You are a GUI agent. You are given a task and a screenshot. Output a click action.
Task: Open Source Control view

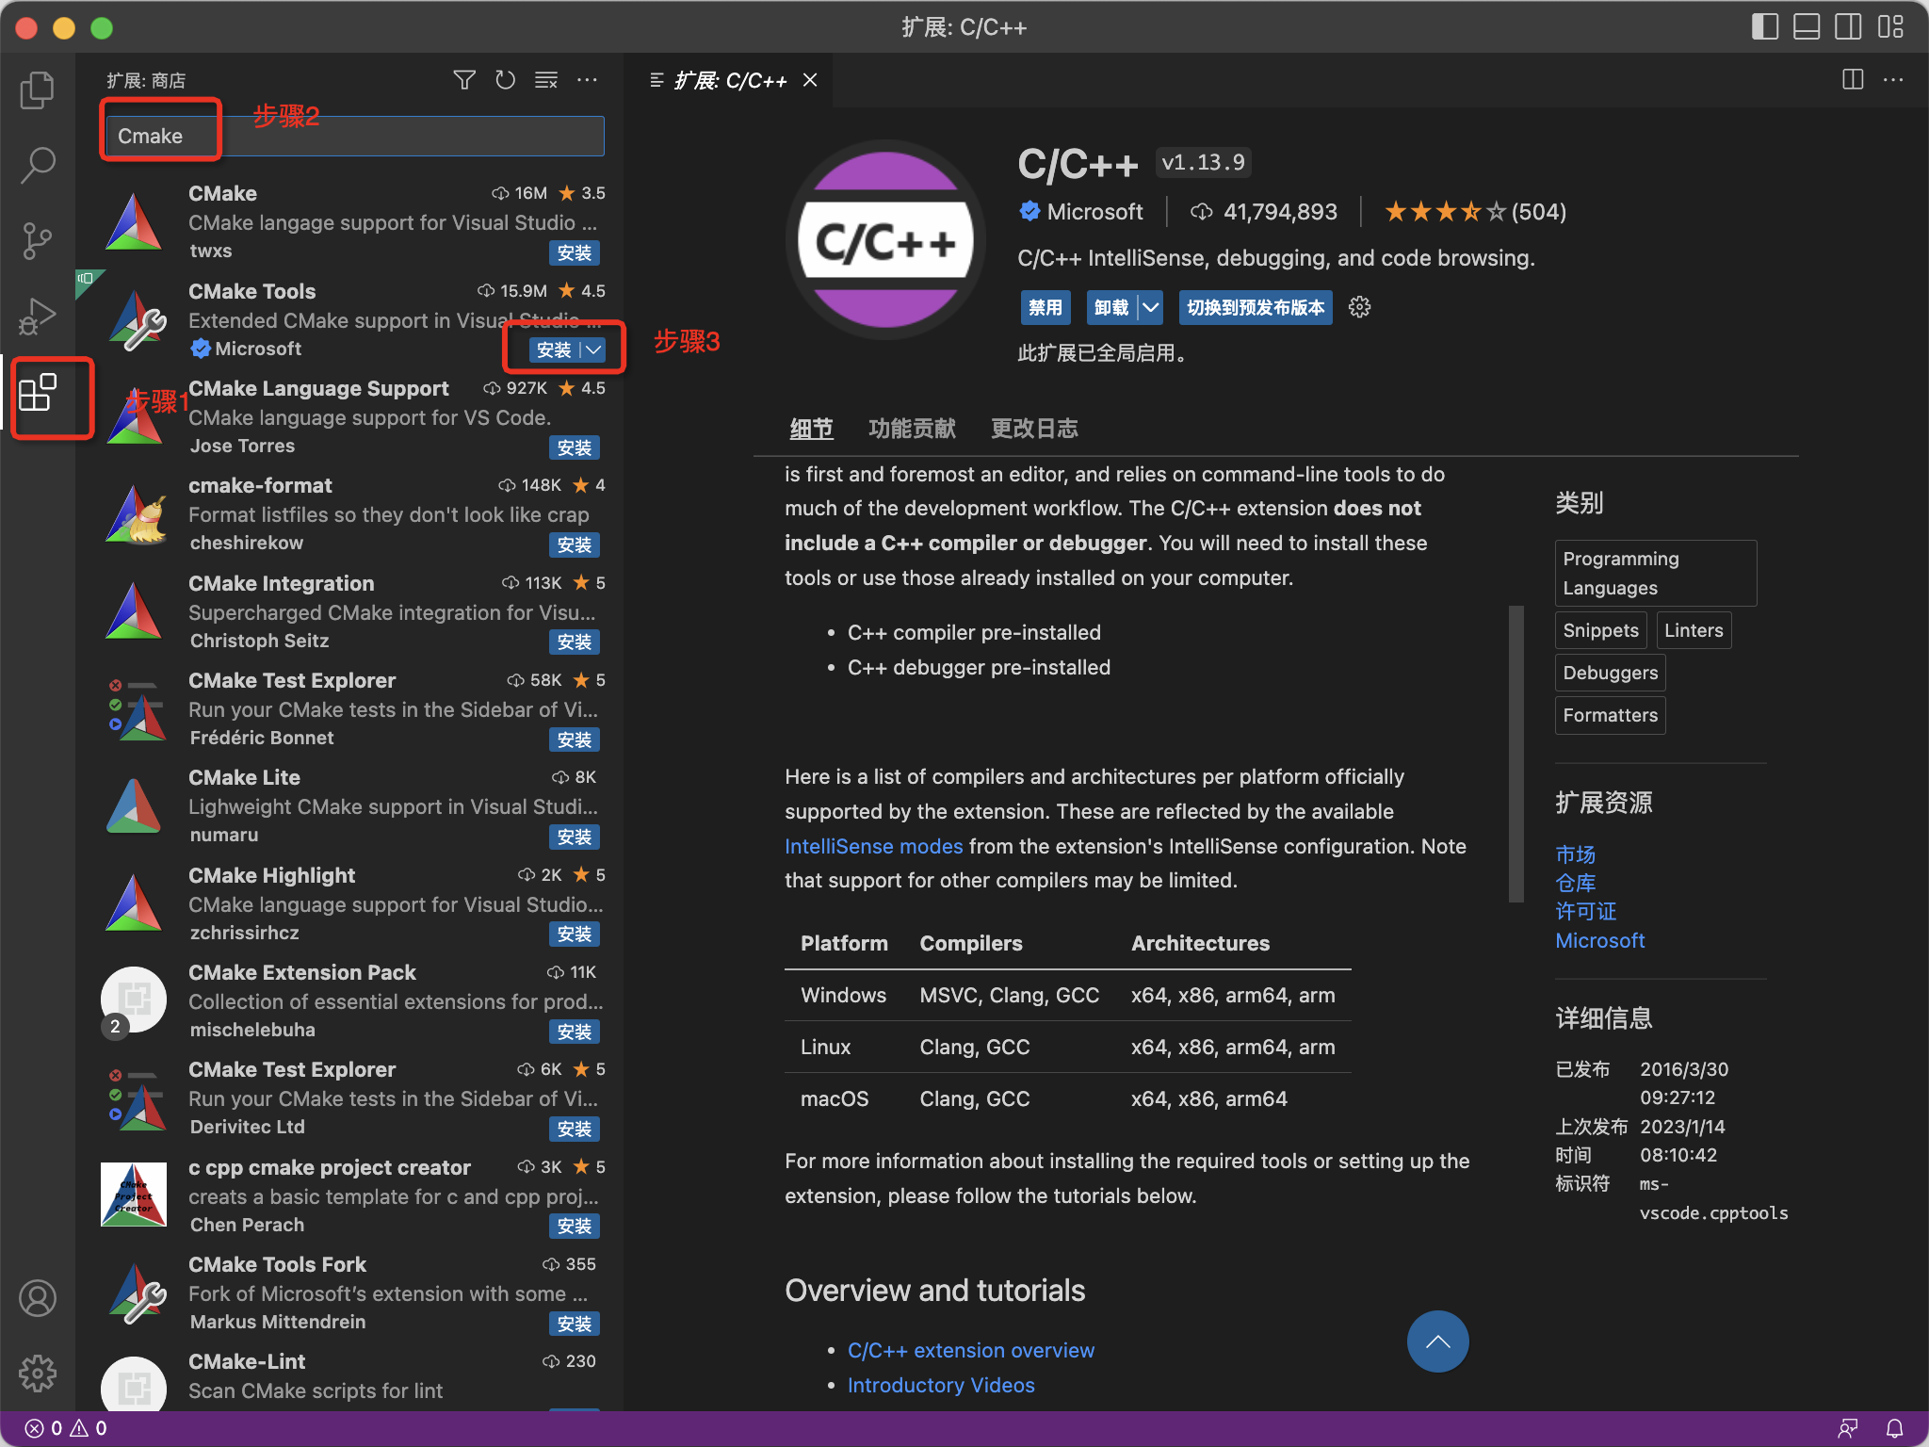click(x=38, y=240)
